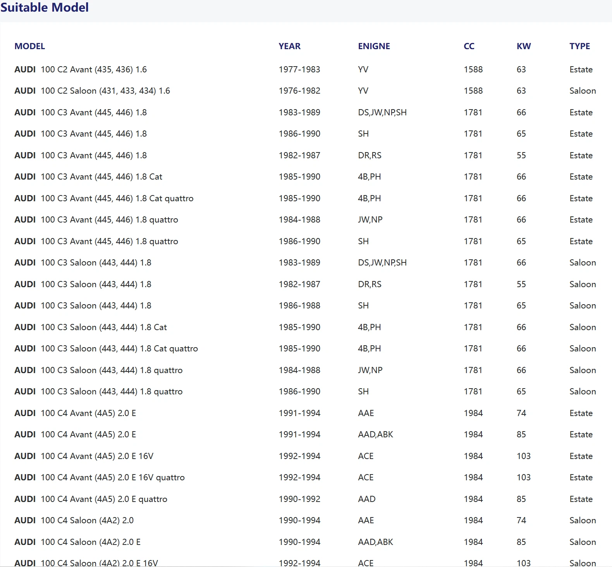Click DR,RS engine codes in the C3 Saloon row

click(370, 284)
